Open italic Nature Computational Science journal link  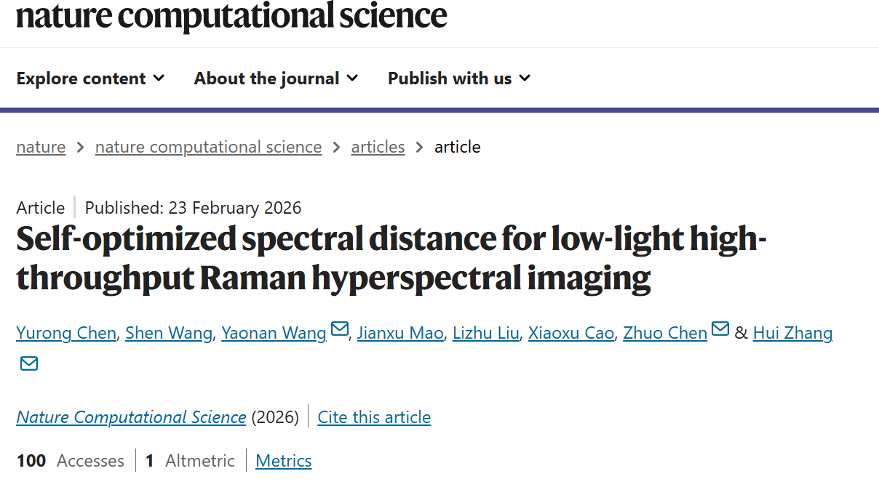point(131,417)
